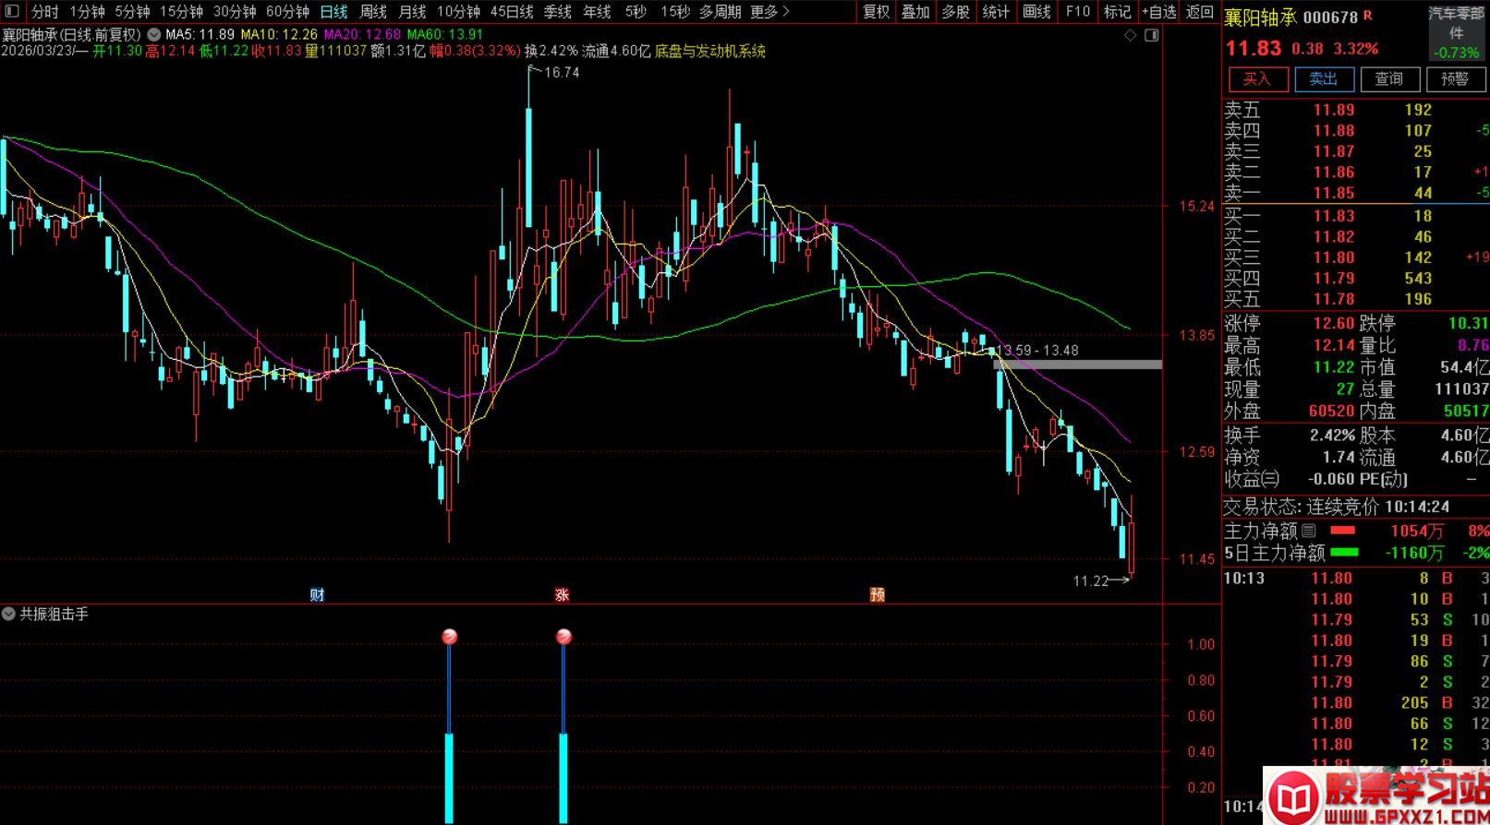This screenshot has width=1490, height=825.
Task: Click the 卖出 sell button
Action: click(x=1324, y=79)
